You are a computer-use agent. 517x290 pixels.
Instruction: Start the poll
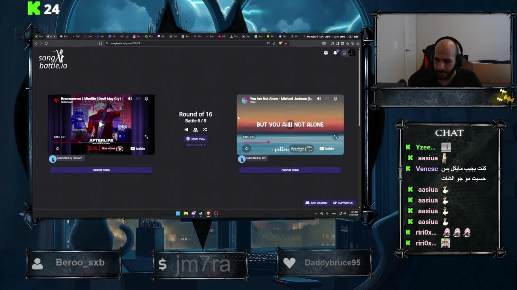pos(195,139)
